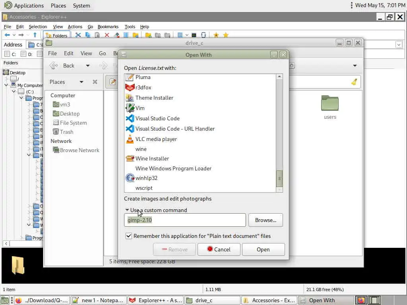This screenshot has height=305, width=407.
Task: Toggle Remember this application checkbox
Action: click(x=128, y=236)
